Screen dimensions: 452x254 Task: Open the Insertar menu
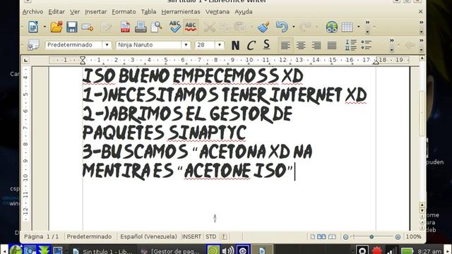96,12
